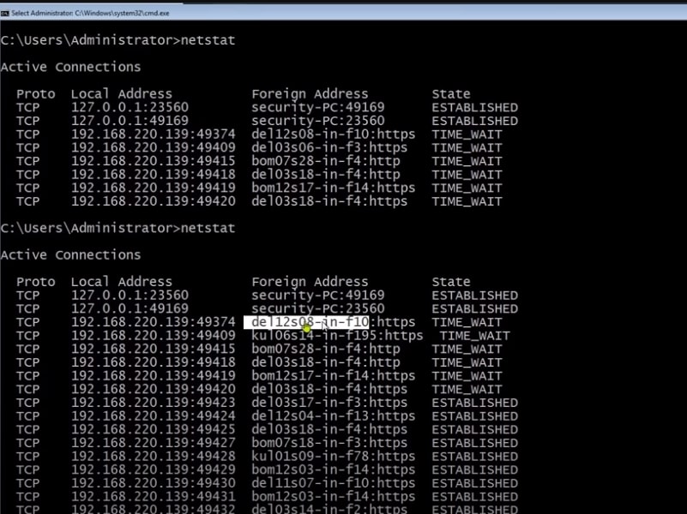
Task: Click Proto header in first netstat output
Action: coord(35,94)
